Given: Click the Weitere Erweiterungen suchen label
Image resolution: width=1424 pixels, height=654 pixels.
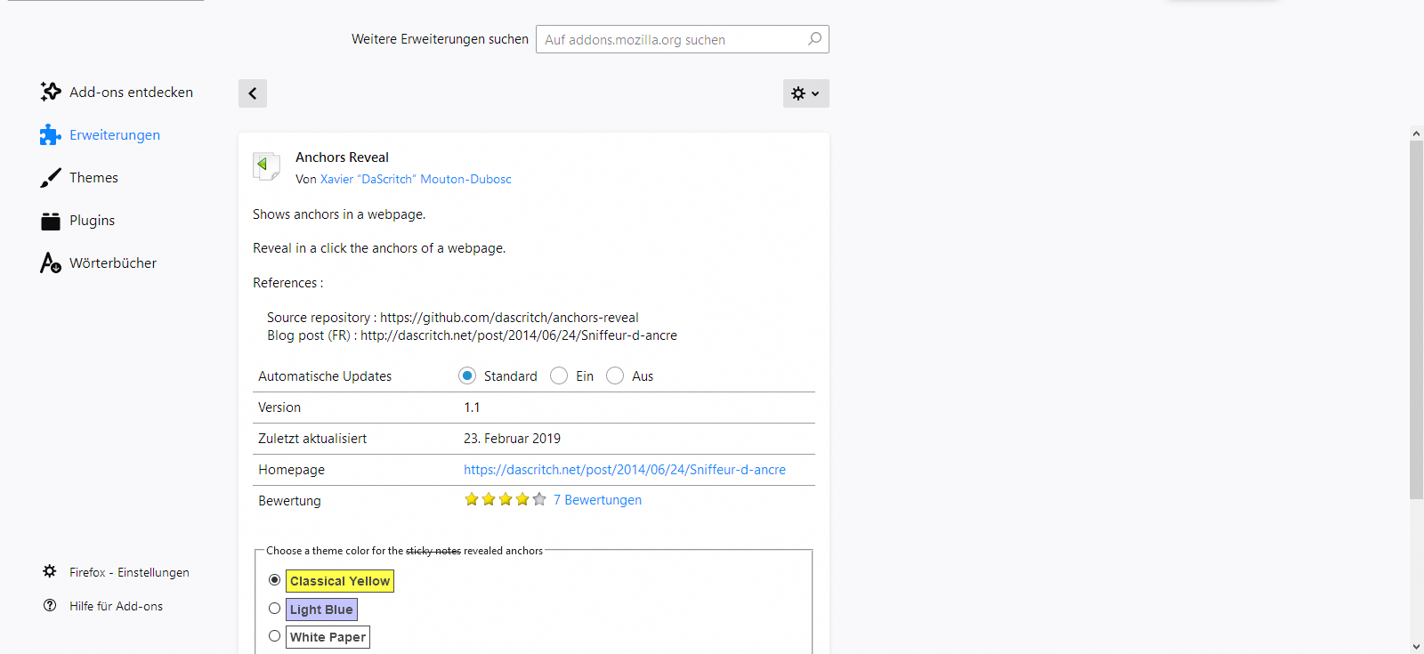Looking at the screenshot, I should 440,39.
